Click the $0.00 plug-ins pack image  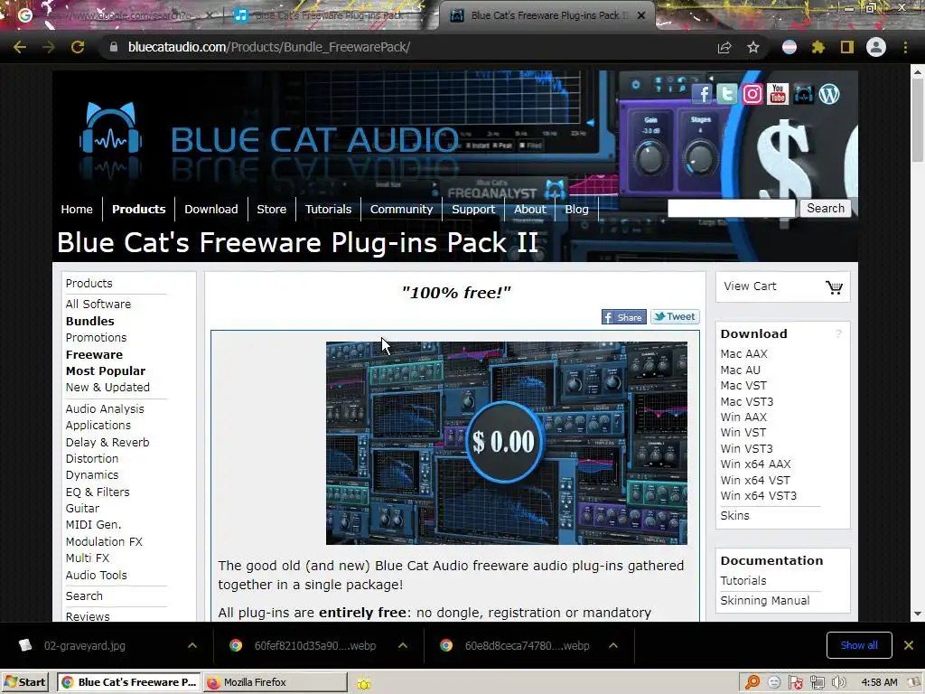pos(506,443)
